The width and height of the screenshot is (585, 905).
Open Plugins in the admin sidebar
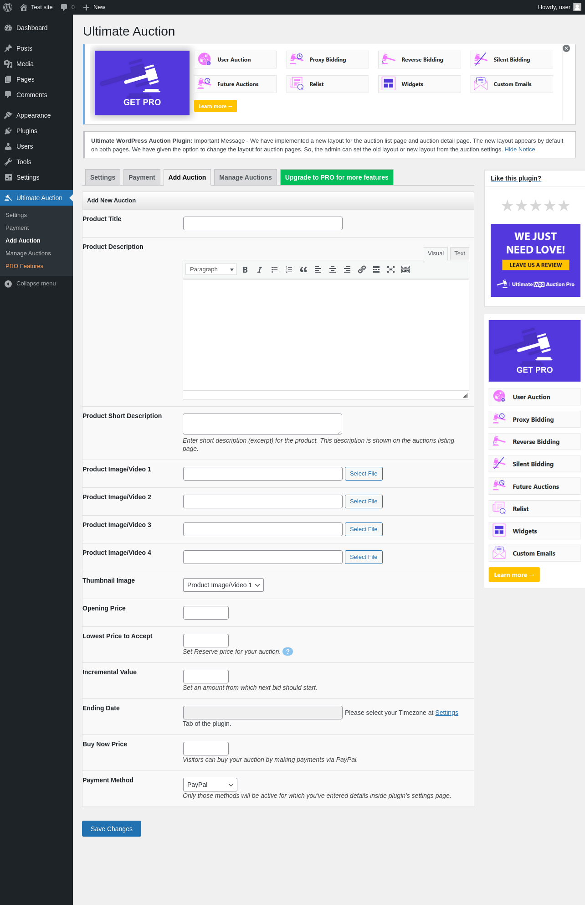click(x=27, y=131)
